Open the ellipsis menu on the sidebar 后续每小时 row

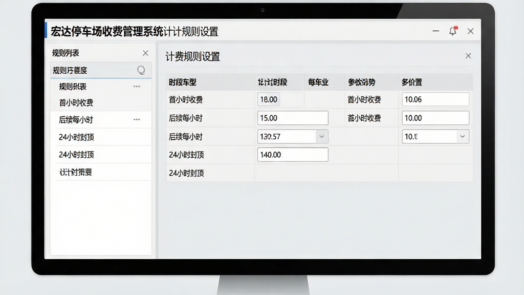click(x=137, y=119)
